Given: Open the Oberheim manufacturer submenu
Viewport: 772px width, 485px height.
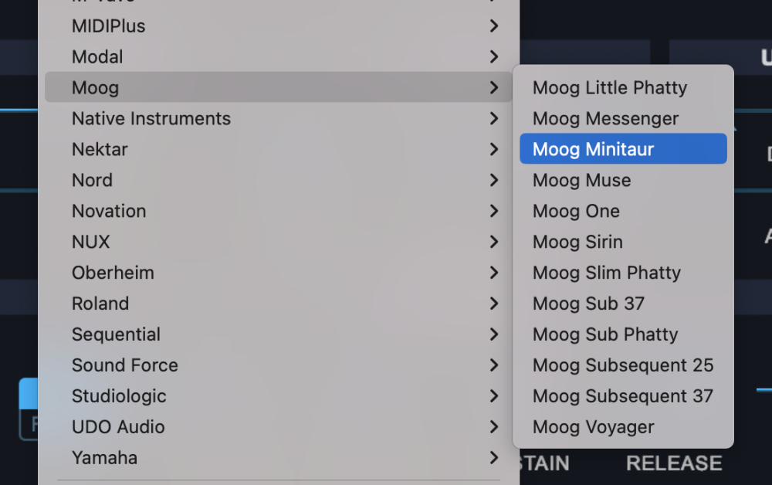Looking at the screenshot, I should coord(113,273).
